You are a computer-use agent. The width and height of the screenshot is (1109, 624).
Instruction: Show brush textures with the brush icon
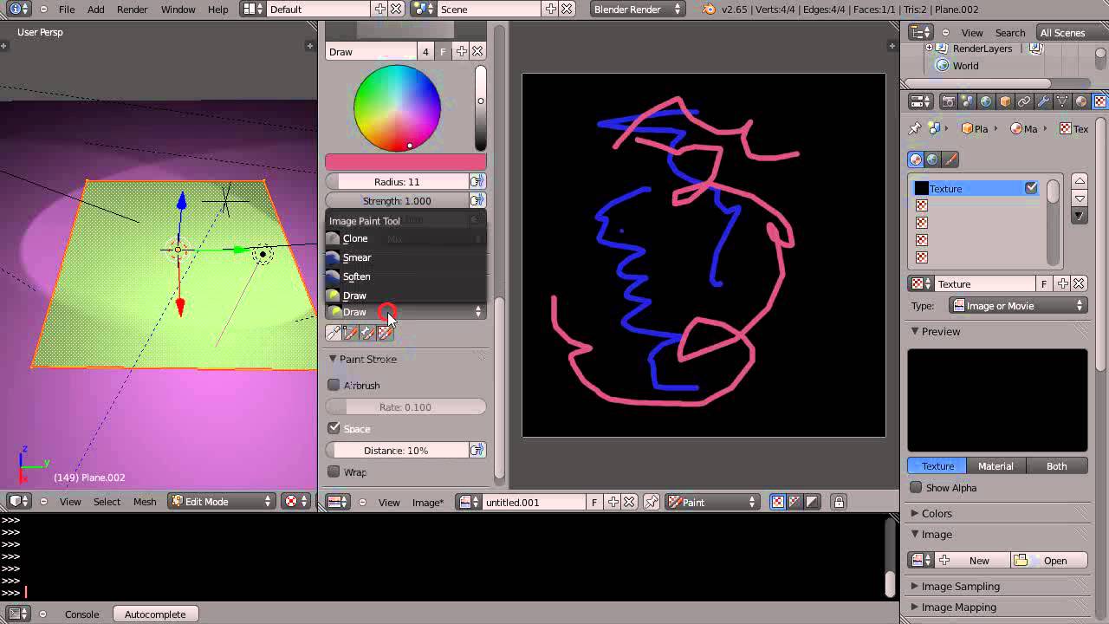tap(950, 159)
